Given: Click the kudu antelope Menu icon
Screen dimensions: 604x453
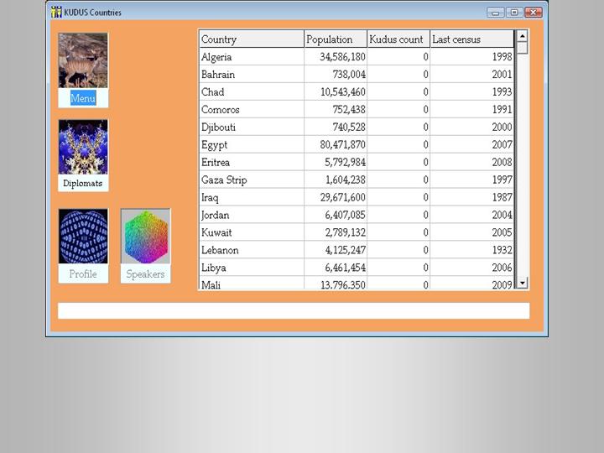Looking at the screenshot, I should [83, 60].
